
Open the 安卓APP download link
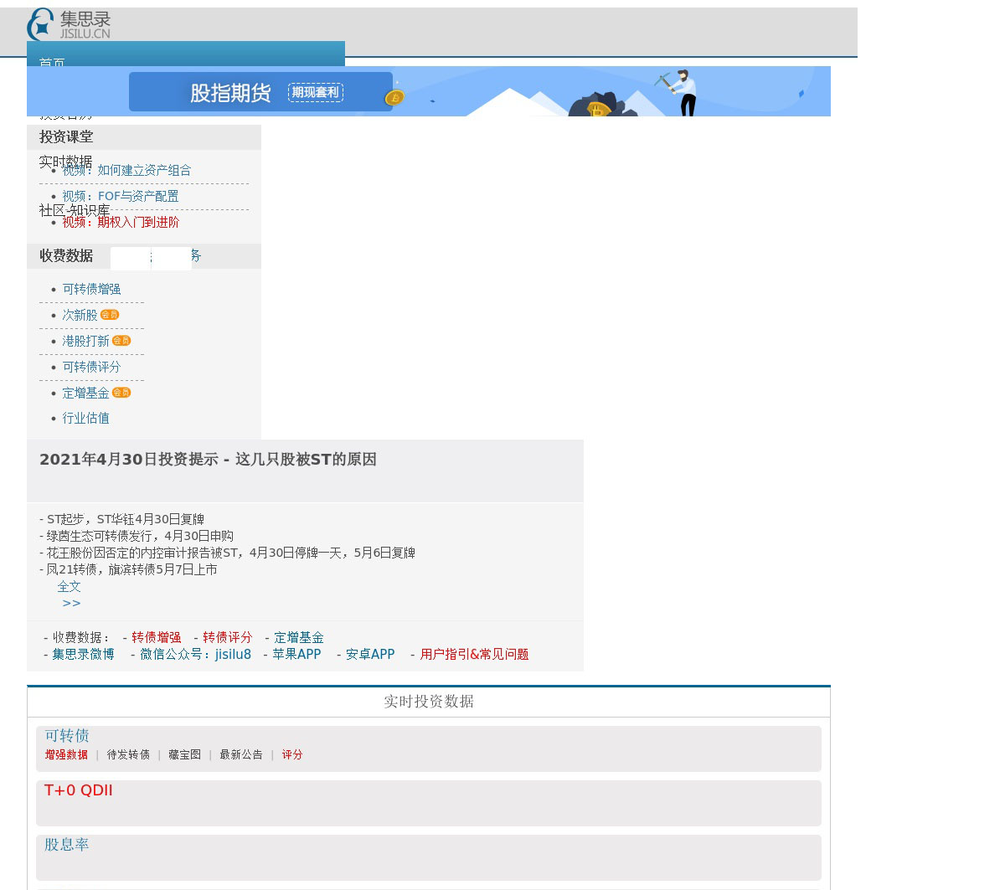click(x=370, y=654)
